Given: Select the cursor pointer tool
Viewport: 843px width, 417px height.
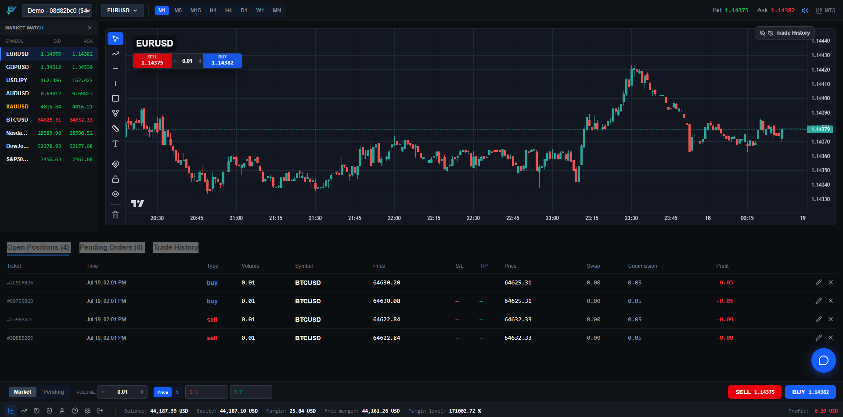Looking at the screenshot, I should [x=115, y=39].
